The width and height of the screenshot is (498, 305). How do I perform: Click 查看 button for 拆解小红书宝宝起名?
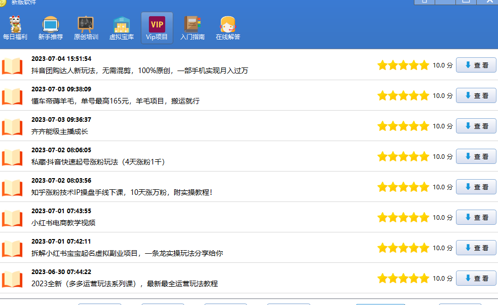[x=476, y=248]
